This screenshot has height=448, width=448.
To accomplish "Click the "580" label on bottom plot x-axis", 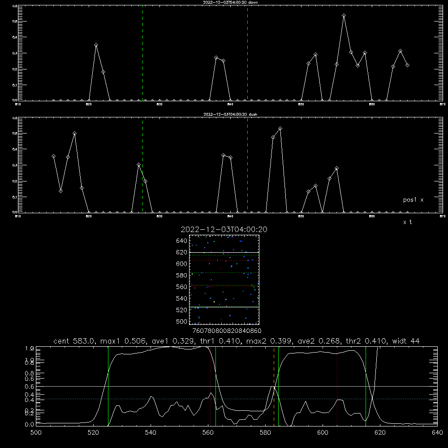I will pos(265,433).
